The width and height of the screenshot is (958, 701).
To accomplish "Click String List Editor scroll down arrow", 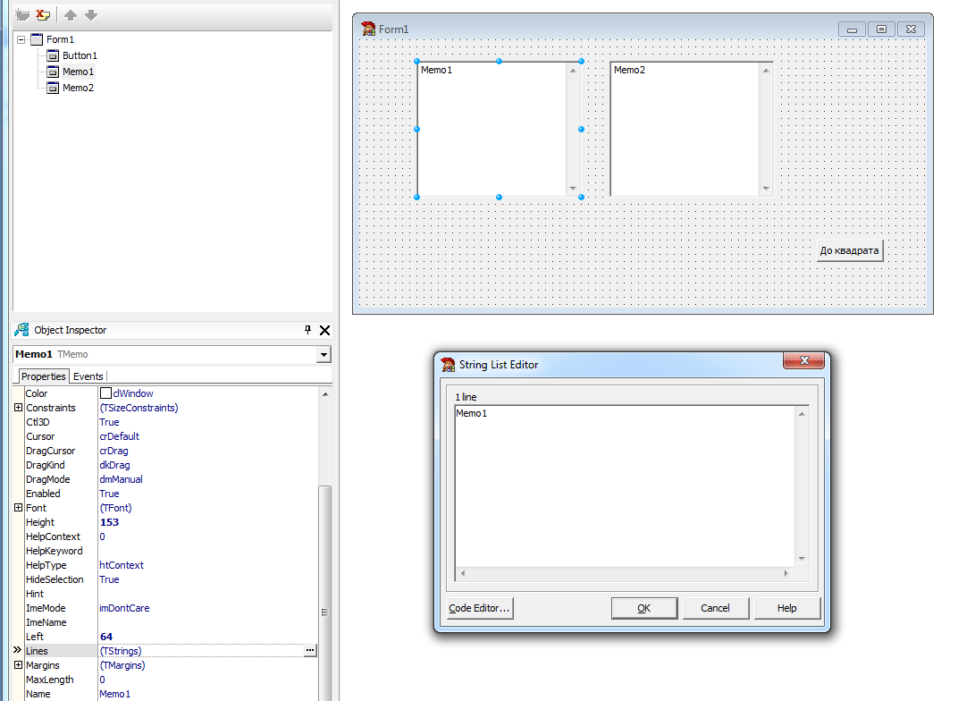I will tap(802, 559).
